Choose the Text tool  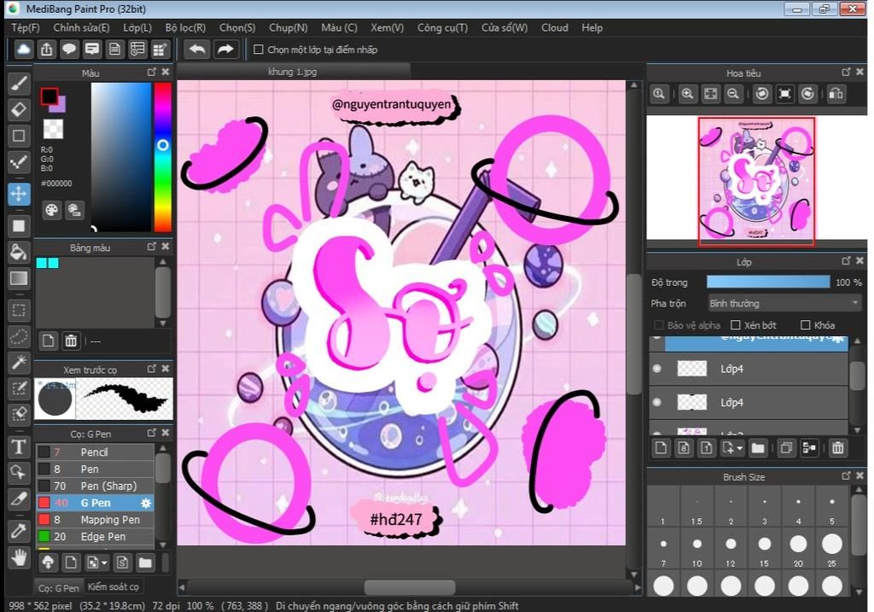(x=19, y=446)
